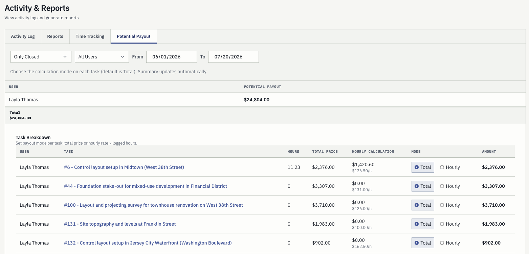Click the $100.00/h rate text
The image size is (529, 254).
[x=362, y=227]
